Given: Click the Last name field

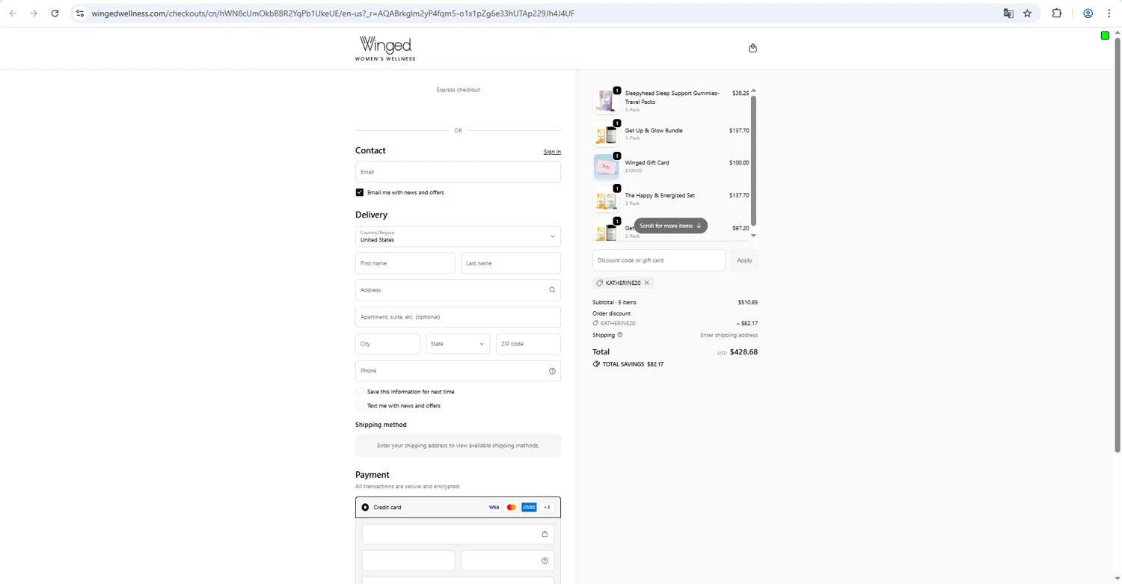Looking at the screenshot, I should pos(511,263).
